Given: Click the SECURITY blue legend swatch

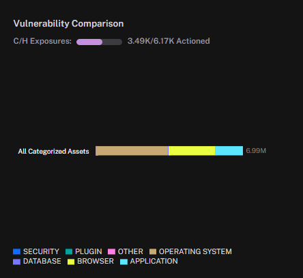Looking at the screenshot, I should (x=17, y=251).
